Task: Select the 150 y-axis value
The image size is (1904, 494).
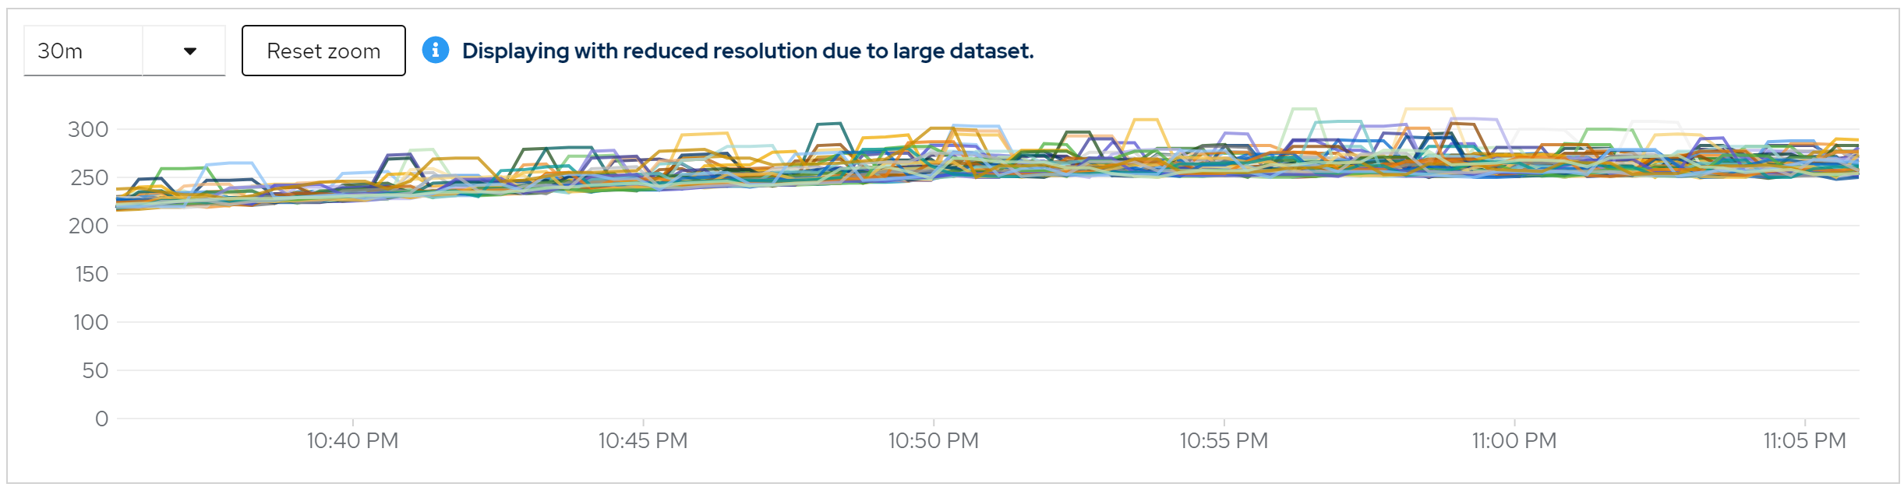Action: click(x=91, y=274)
